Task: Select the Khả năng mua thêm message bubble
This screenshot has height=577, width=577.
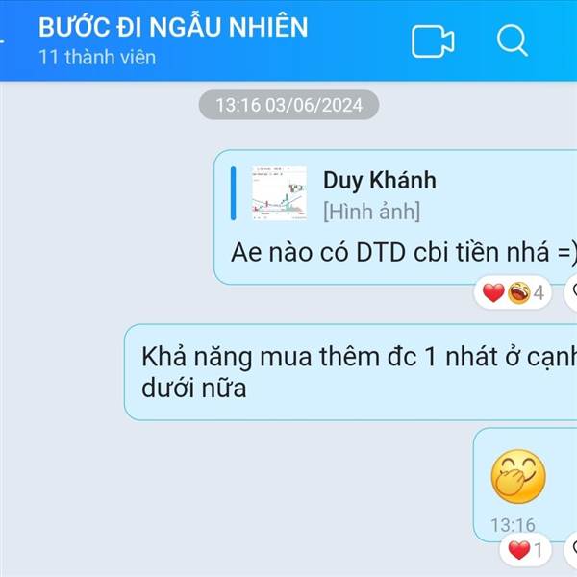Action: pos(350,372)
